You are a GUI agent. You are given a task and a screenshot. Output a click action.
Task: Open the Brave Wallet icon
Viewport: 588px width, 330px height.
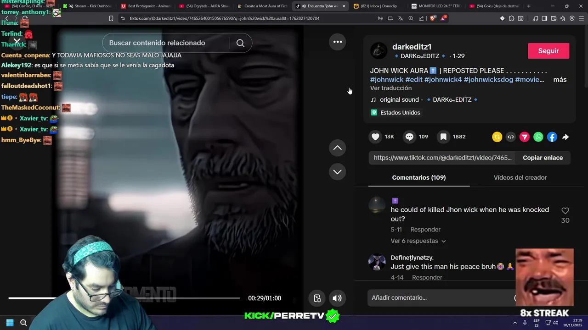pos(554,18)
